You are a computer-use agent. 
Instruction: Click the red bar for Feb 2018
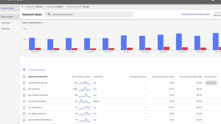point(203,49)
